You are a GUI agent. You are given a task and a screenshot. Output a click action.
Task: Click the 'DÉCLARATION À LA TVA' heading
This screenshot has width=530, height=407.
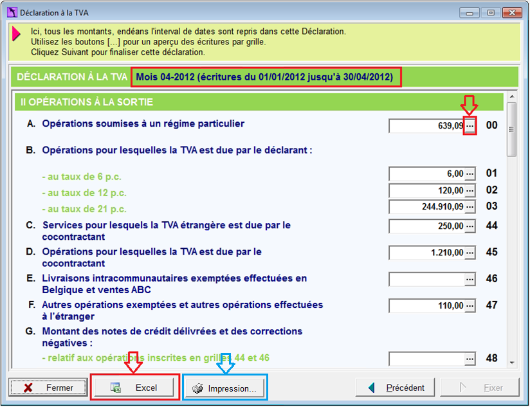coord(72,77)
